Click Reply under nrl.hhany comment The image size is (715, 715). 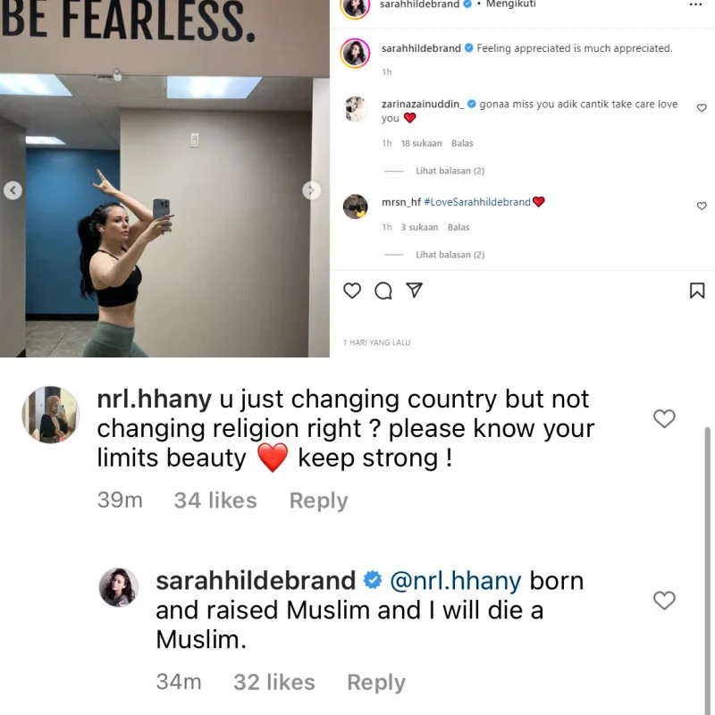pyautogui.click(x=318, y=500)
